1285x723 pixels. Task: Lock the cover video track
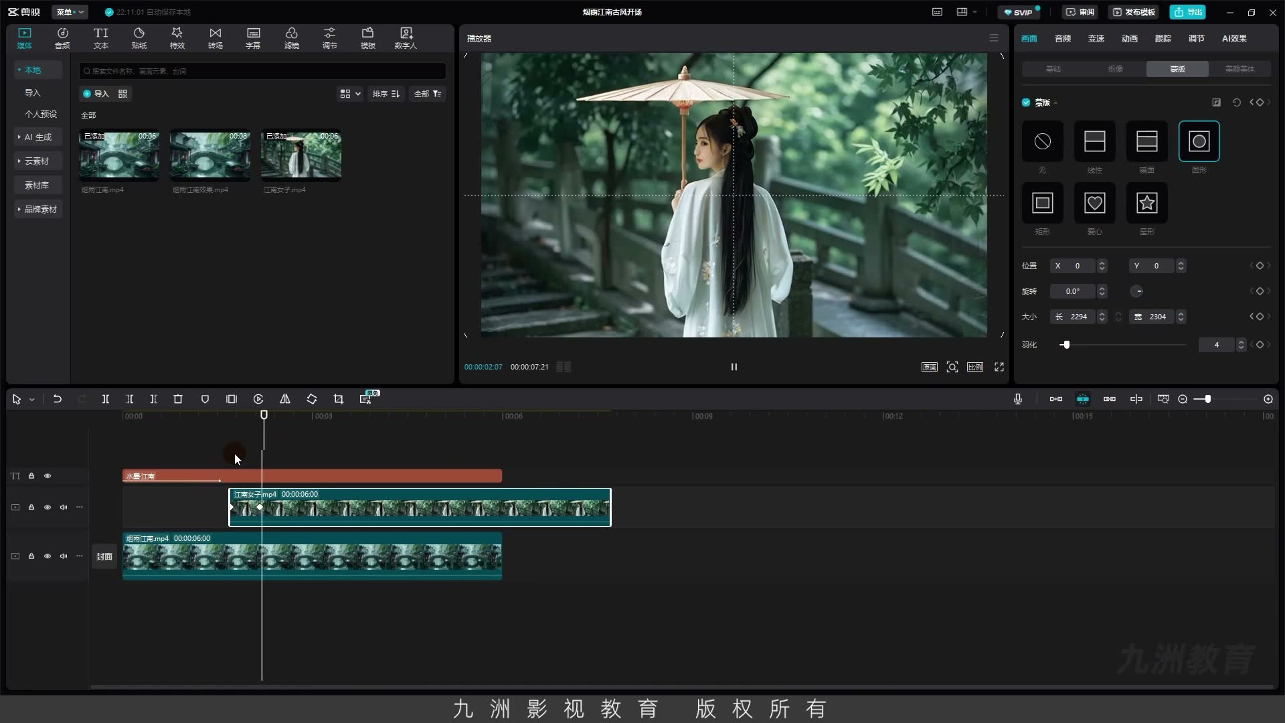(31, 556)
